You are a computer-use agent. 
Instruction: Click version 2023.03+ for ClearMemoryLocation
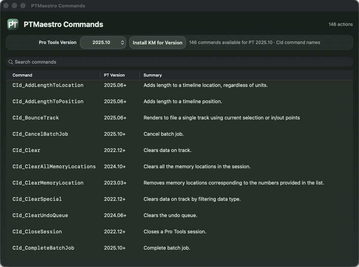(115, 183)
